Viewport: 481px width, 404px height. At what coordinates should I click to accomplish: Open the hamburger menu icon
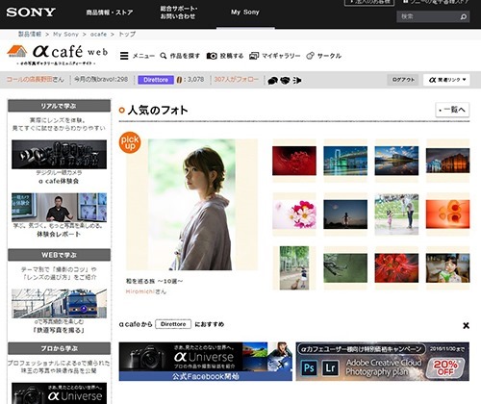124,56
